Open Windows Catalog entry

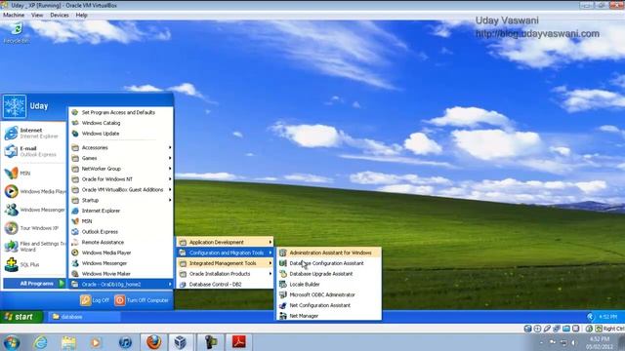[121, 123]
